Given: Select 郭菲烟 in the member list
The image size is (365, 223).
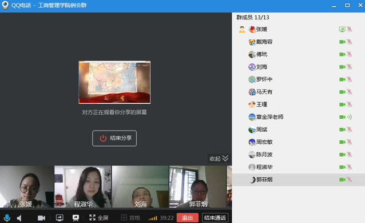Looking at the screenshot, I should point(299,180).
